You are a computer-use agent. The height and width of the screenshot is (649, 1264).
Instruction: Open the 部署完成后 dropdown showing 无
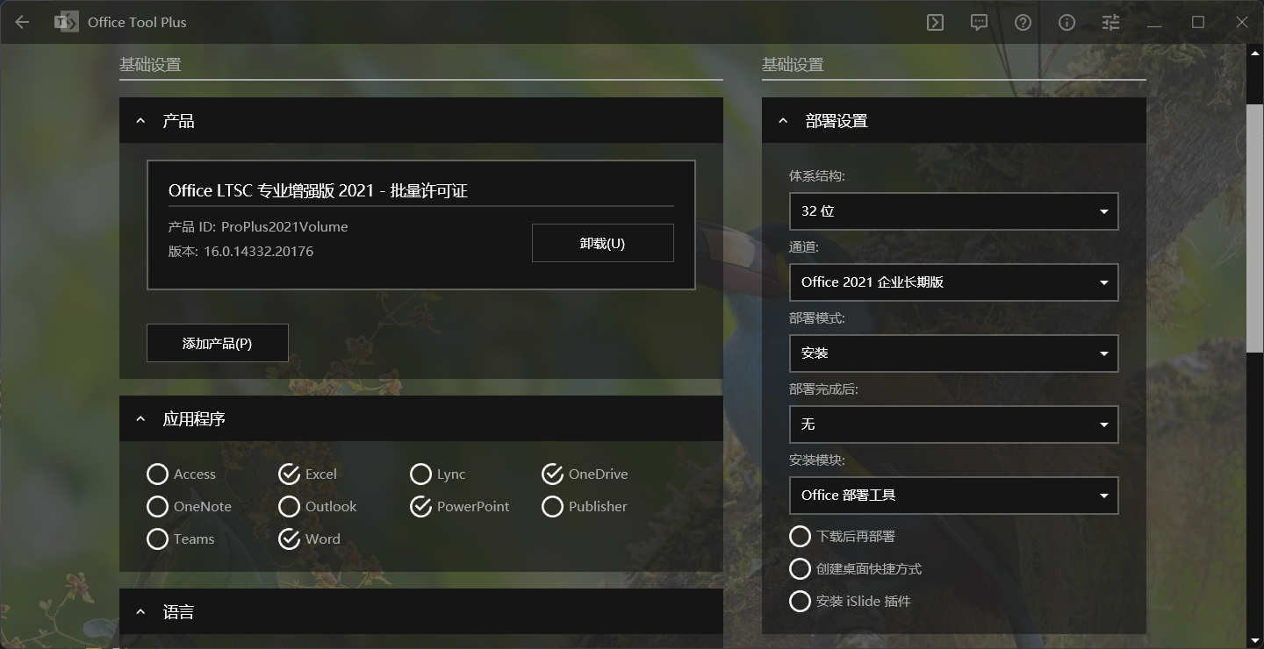[953, 424]
